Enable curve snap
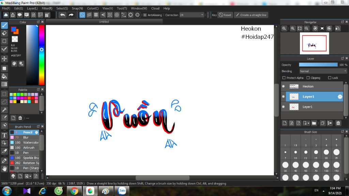This screenshot has height=196, width=349. click(123, 15)
